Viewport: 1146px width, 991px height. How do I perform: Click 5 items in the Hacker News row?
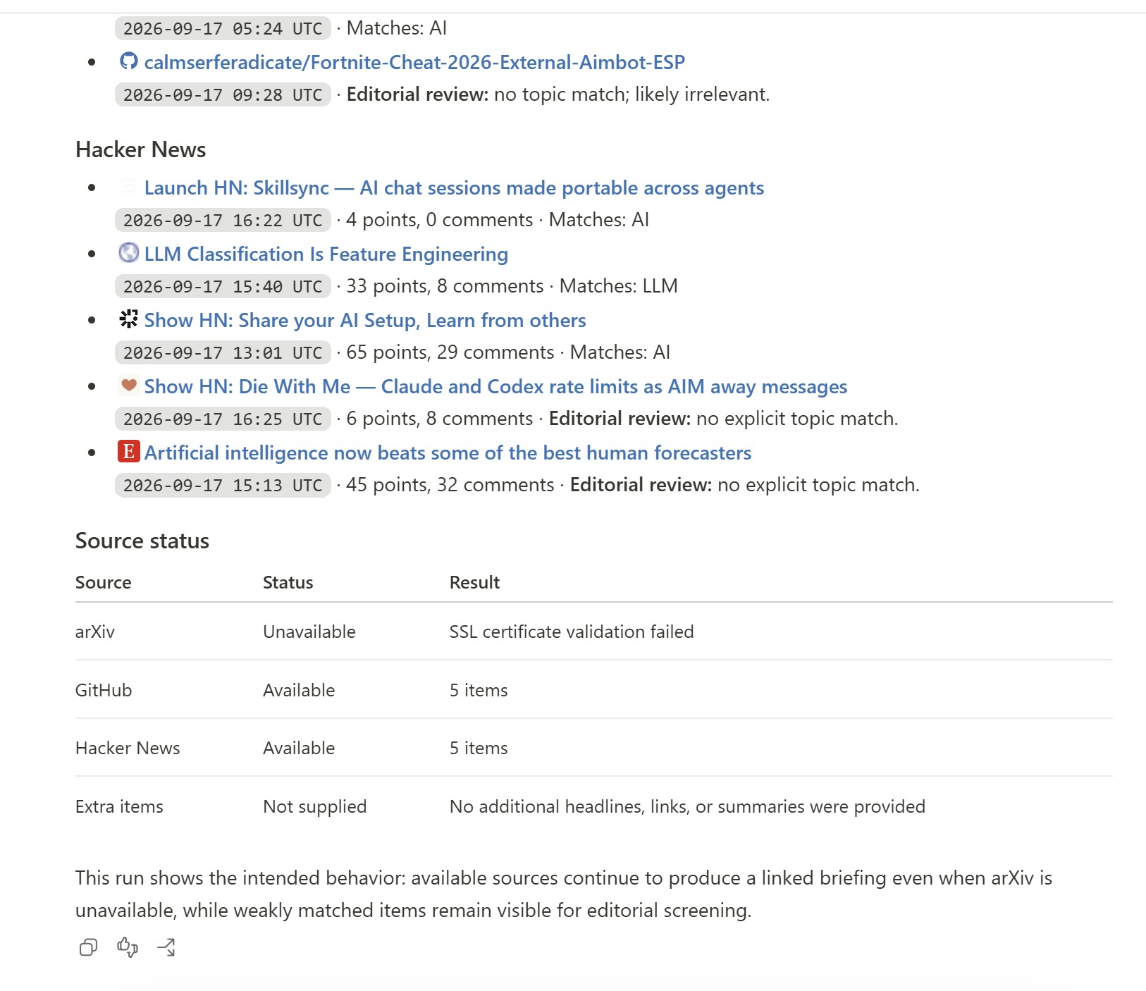coord(479,749)
